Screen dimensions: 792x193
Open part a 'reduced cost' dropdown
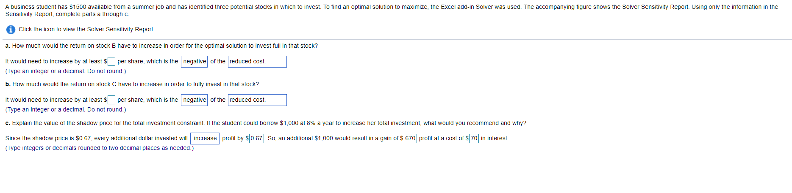pyautogui.click(x=257, y=62)
